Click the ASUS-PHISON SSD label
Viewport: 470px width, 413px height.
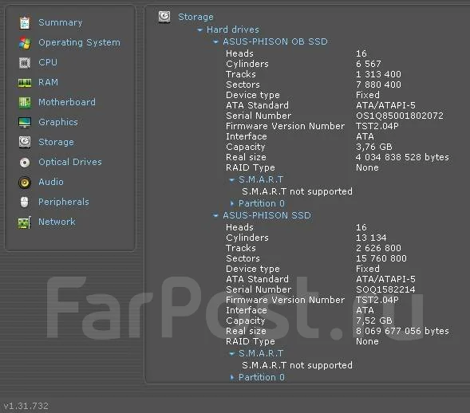[267, 215]
